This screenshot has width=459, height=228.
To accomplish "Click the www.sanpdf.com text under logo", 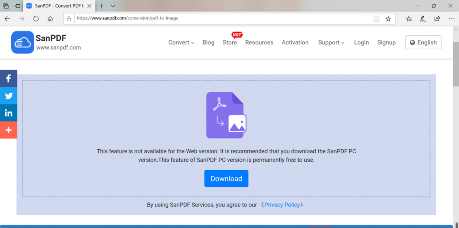I will (59, 47).
